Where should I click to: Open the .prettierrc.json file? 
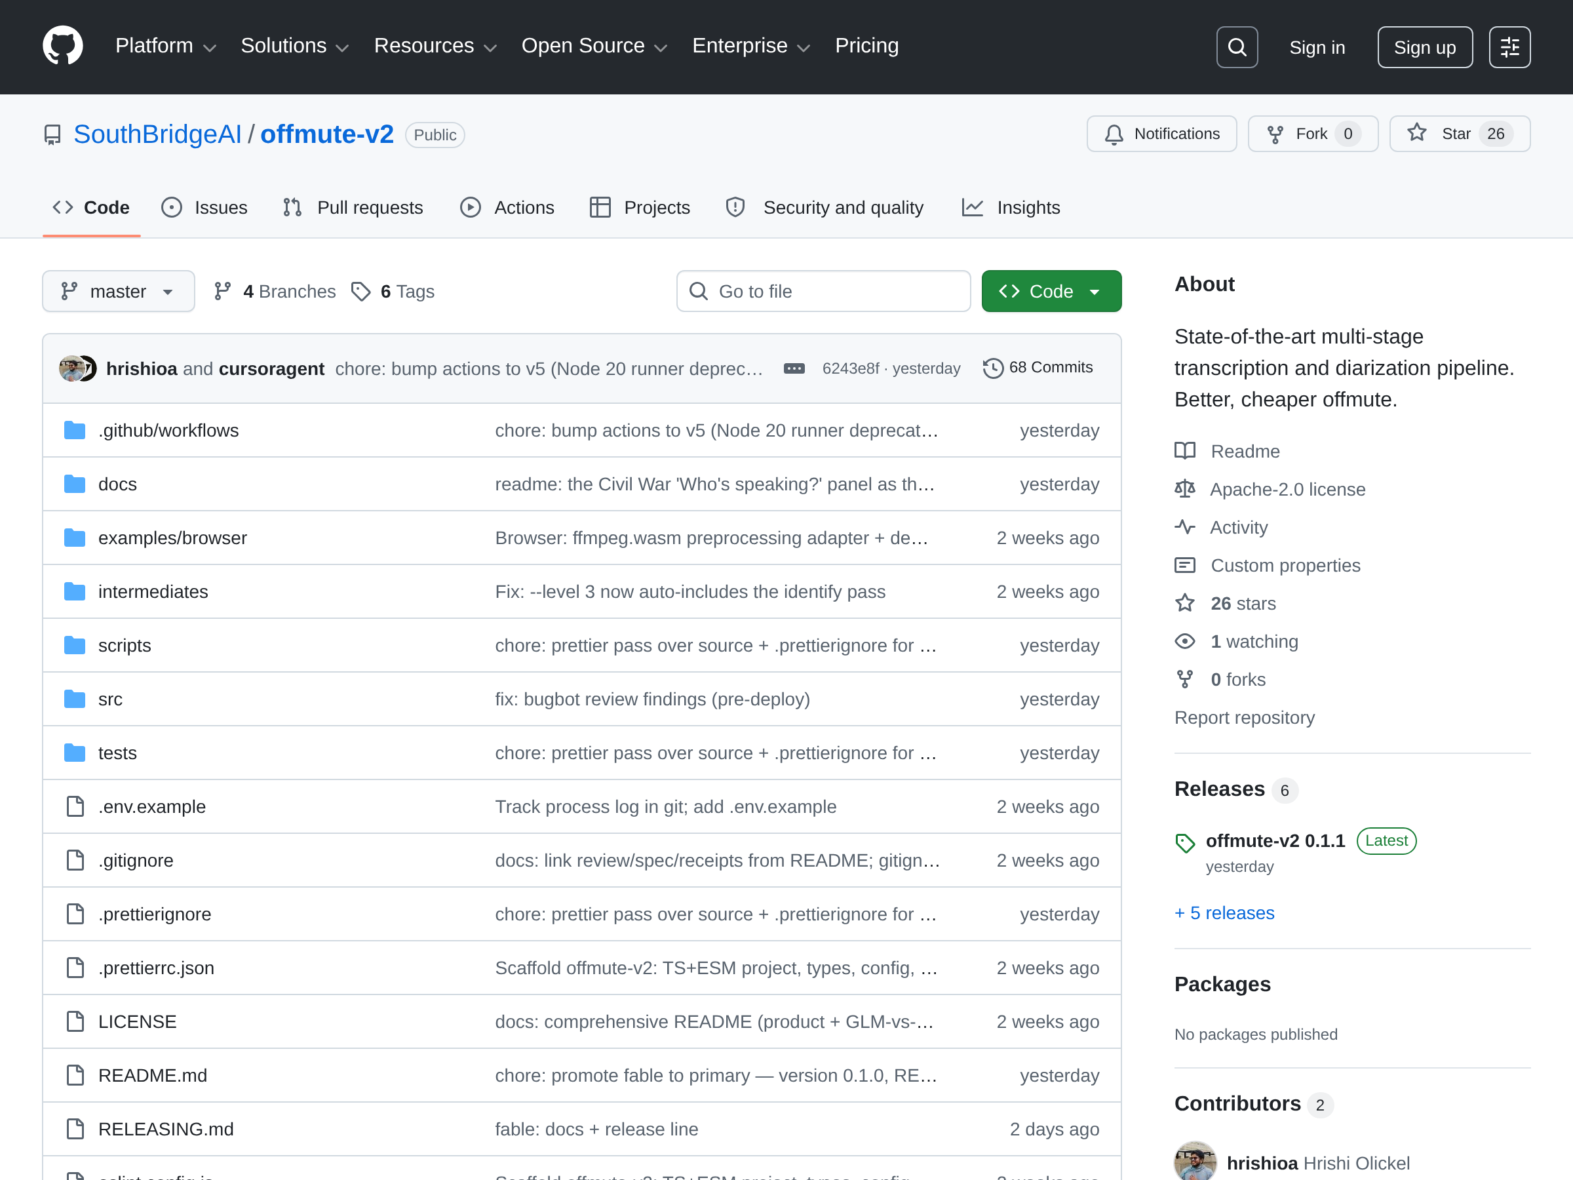click(157, 968)
